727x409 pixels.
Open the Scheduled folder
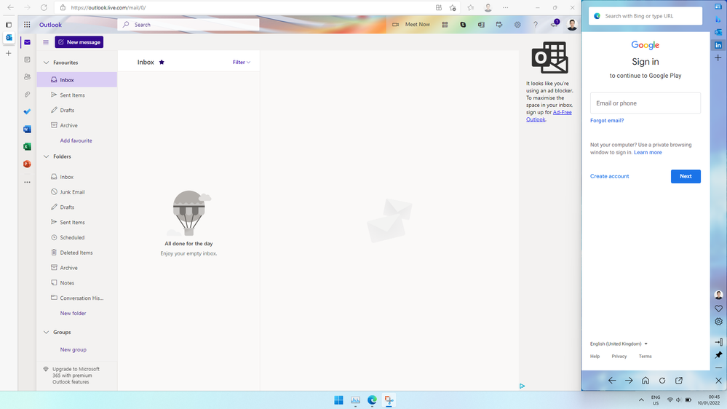(77, 237)
